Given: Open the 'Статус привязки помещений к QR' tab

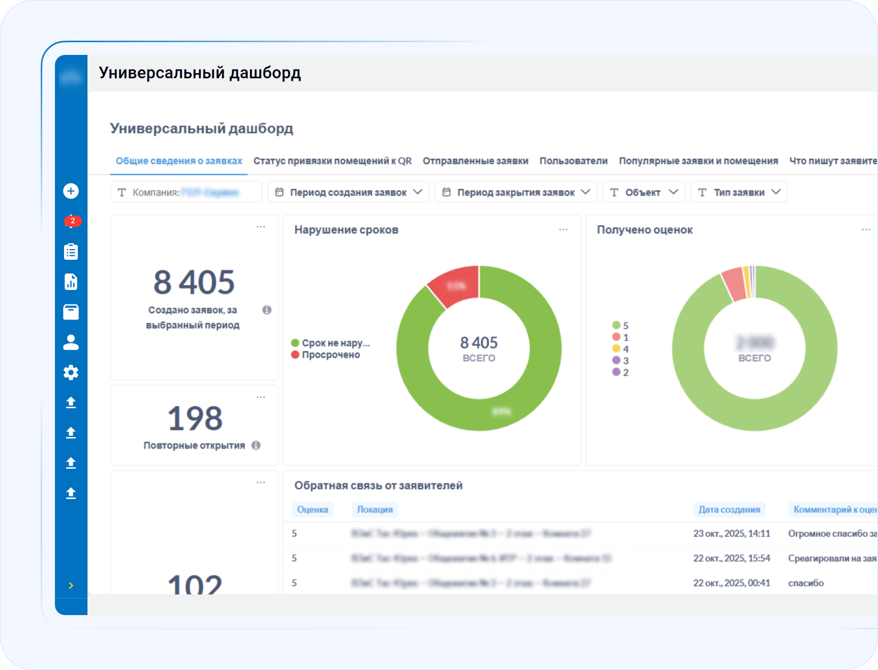Looking at the screenshot, I should point(333,161).
